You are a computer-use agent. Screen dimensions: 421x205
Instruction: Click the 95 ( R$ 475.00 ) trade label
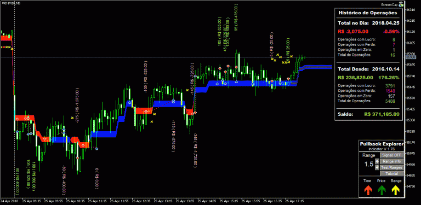pos(236,17)
